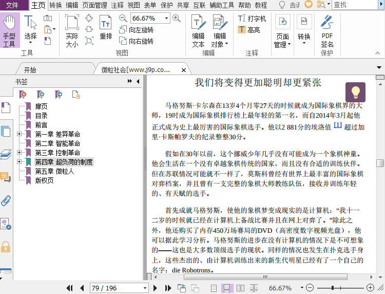The width and height of the screenshot is (385, 294).
Task: Click the zoom out magnifier in ribbon
Action: pos(123,18)
